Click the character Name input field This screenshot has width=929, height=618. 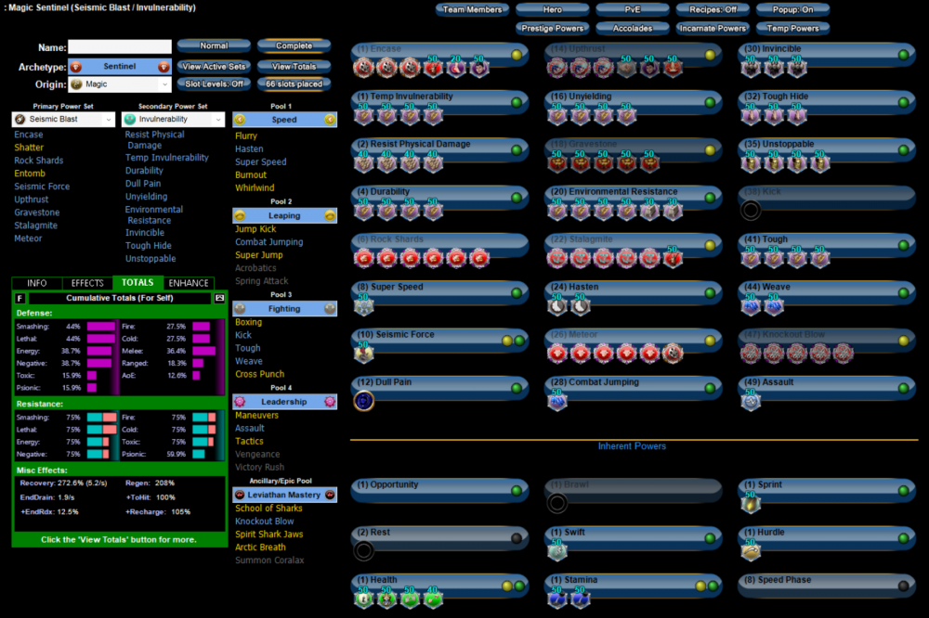point(120,47)
